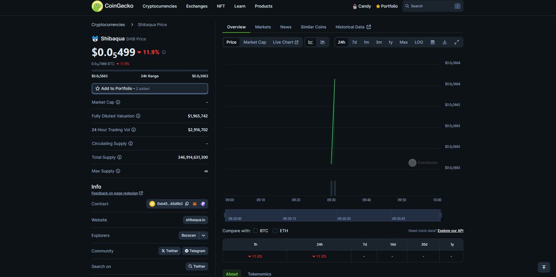The height and width of the screenshot is (277, 556).
Task: Toggle ETH comparison checkbox
Action: click(x=275, y=231)
